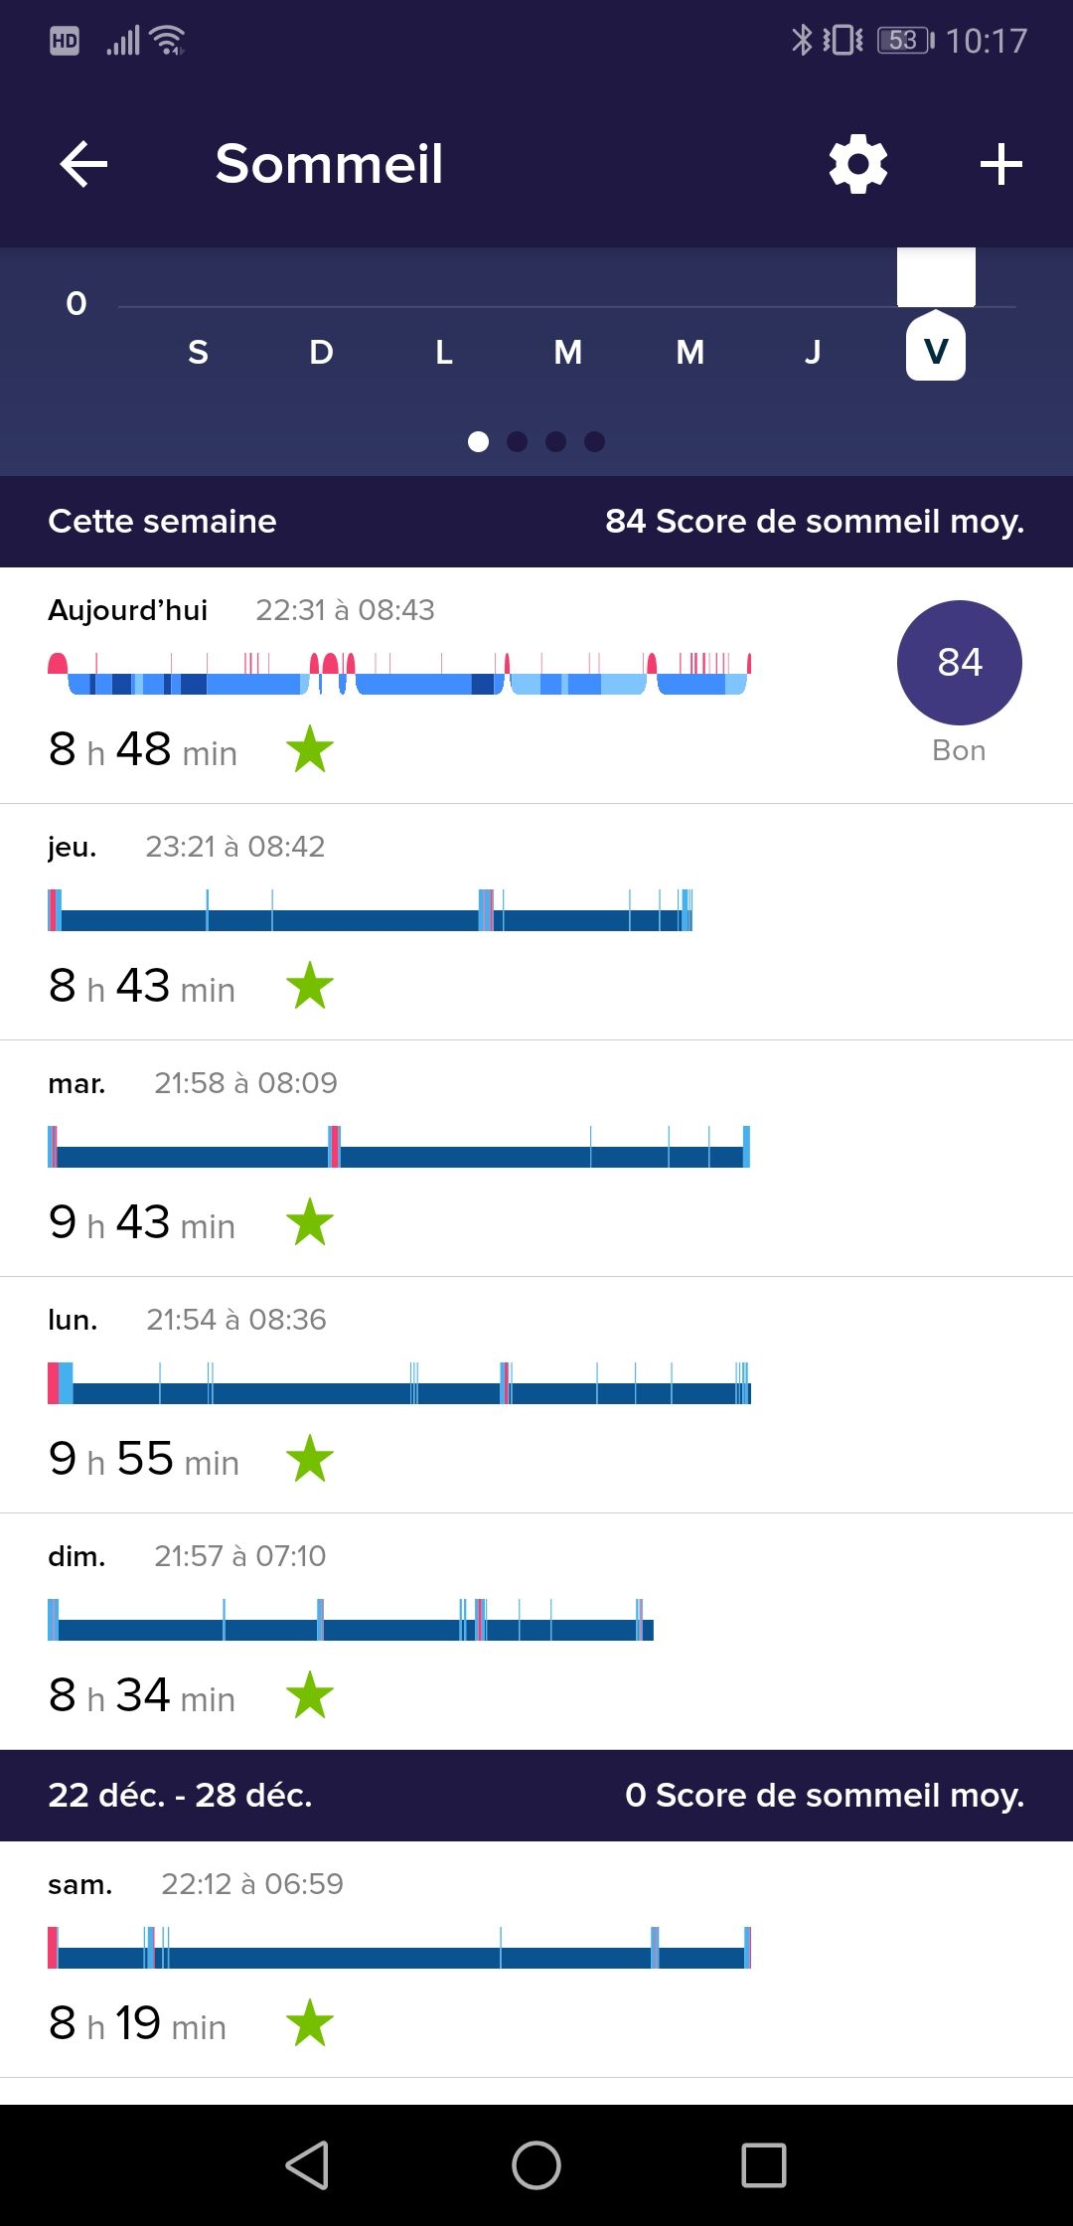Select the J day on chart
The height and width of the screenshot is (2226, 1073).
(813, 352)
